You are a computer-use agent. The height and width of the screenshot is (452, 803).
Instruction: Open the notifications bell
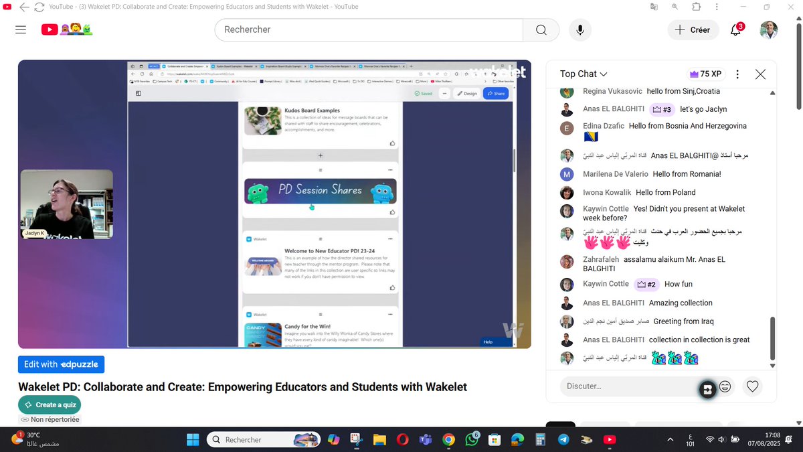tap(736, 30)
